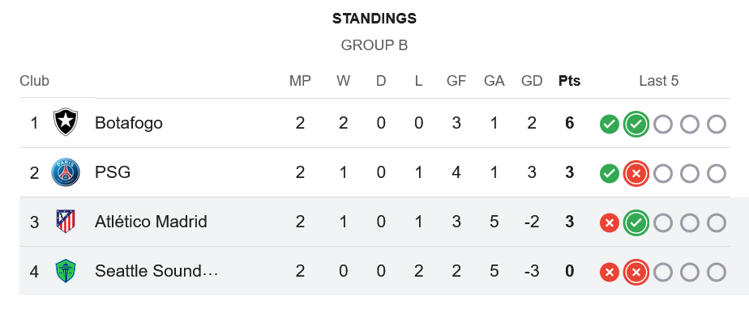Click the PSG club crest icon
Viewport: 749px width, 309px height.
66,172
